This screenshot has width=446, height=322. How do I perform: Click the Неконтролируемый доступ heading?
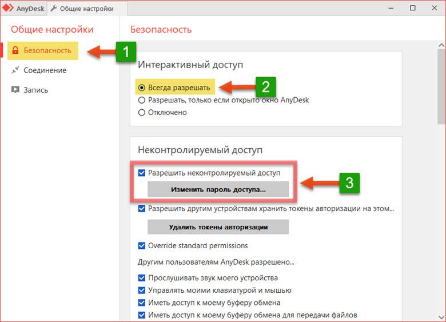[200, 150]
